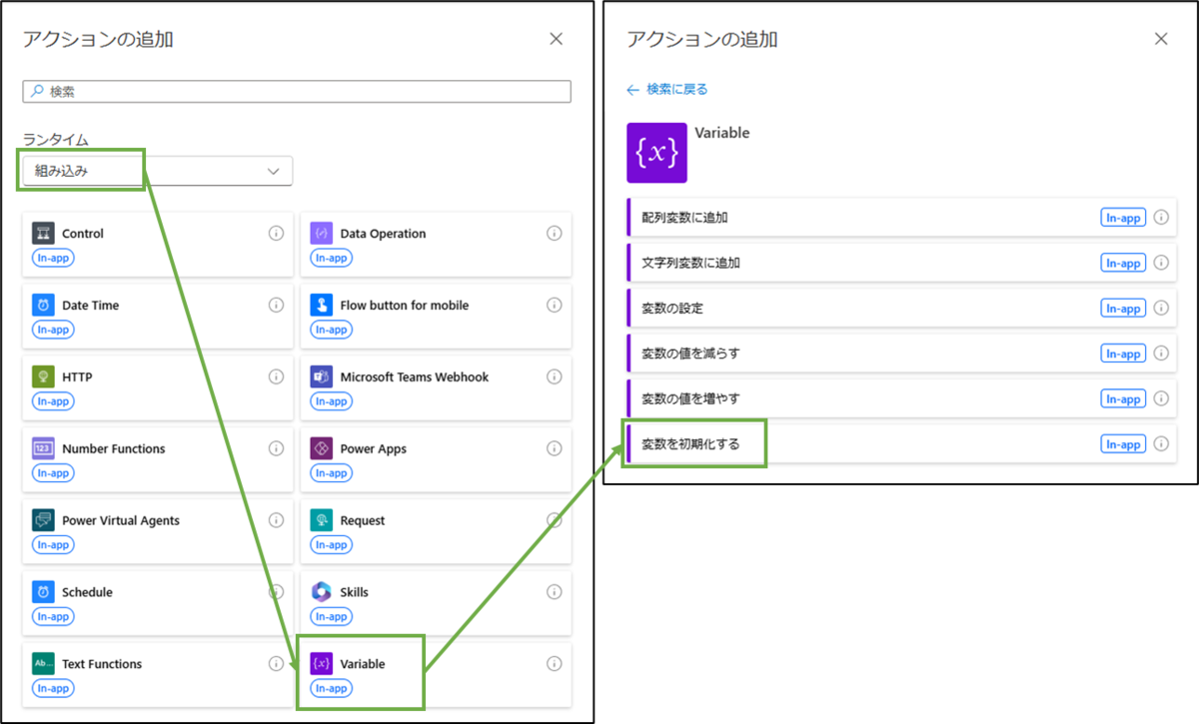Open the Power Apps connector icon
The height and width of the screenshot is (724, 1199).
321,449
